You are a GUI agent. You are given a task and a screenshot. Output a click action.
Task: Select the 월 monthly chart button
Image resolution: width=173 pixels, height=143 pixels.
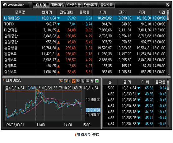point(92,81)
